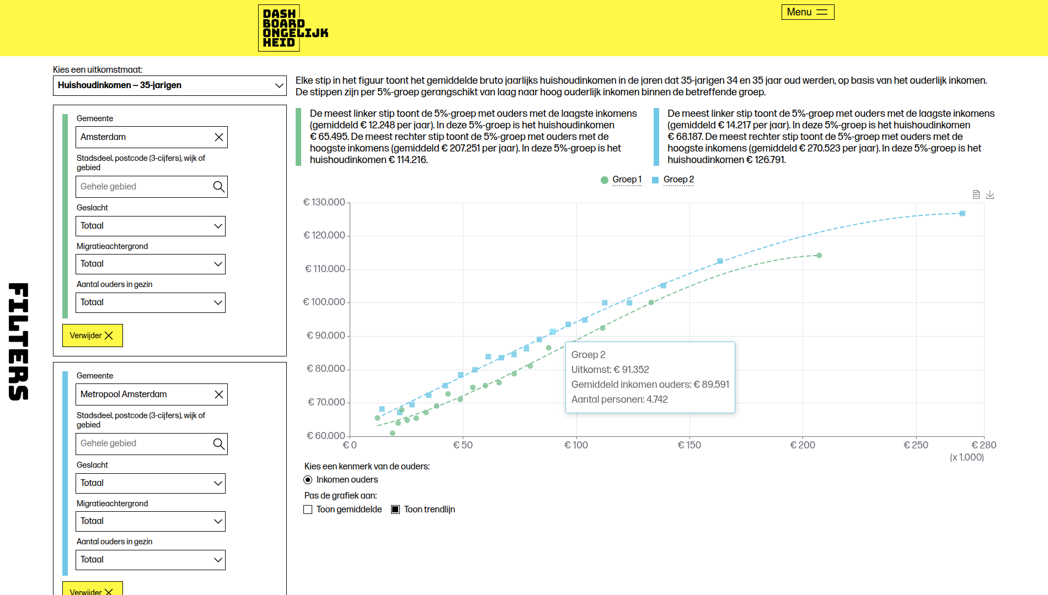Click search icon in first Gehele gebied field

[x=218, y=187]
